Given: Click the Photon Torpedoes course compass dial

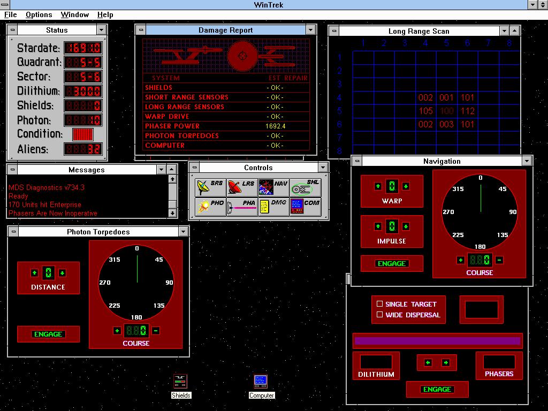Looking at the screenshot, I should pos(136,282).
